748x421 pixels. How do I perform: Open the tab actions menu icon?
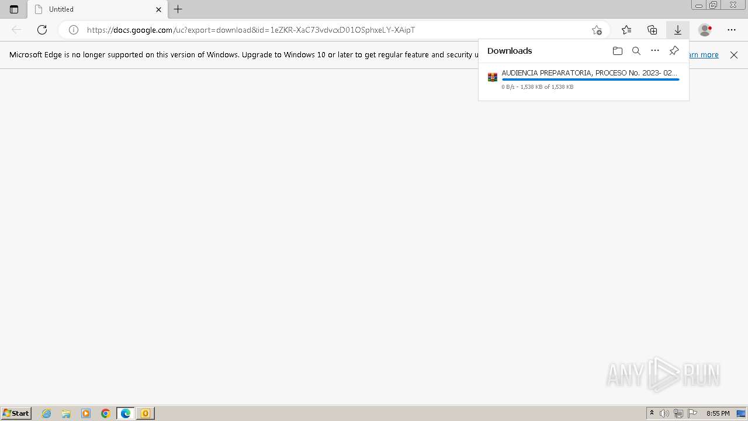pyautogui.click(x=14, y=9)
